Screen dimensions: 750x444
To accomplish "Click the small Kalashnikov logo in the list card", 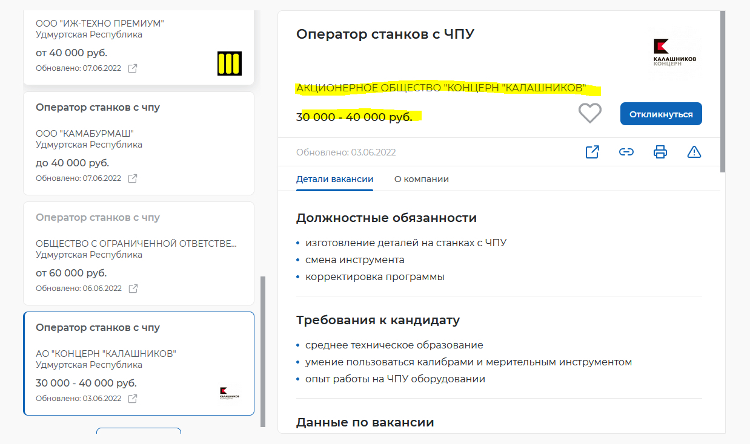I will (x=230, y=394).
